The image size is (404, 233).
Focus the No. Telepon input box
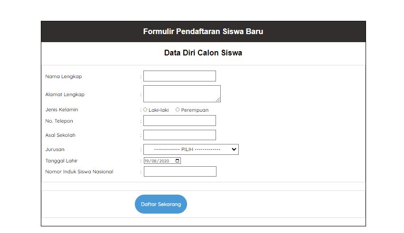click(x=179, y=121)
